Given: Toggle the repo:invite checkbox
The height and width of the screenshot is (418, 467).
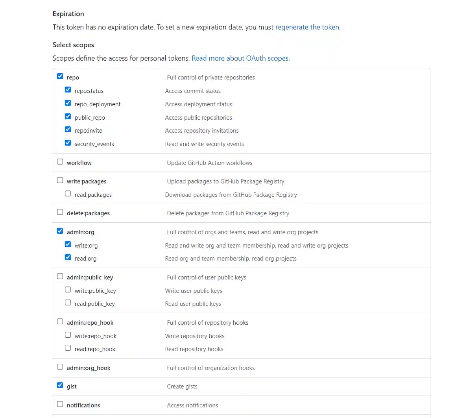Looking at the screenshot, I should coord(68,129).
